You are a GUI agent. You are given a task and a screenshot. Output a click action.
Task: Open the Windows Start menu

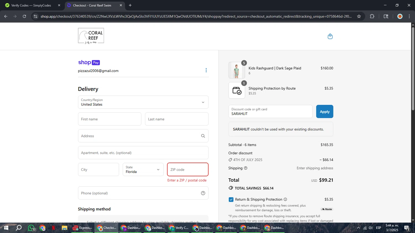point(6,228)
